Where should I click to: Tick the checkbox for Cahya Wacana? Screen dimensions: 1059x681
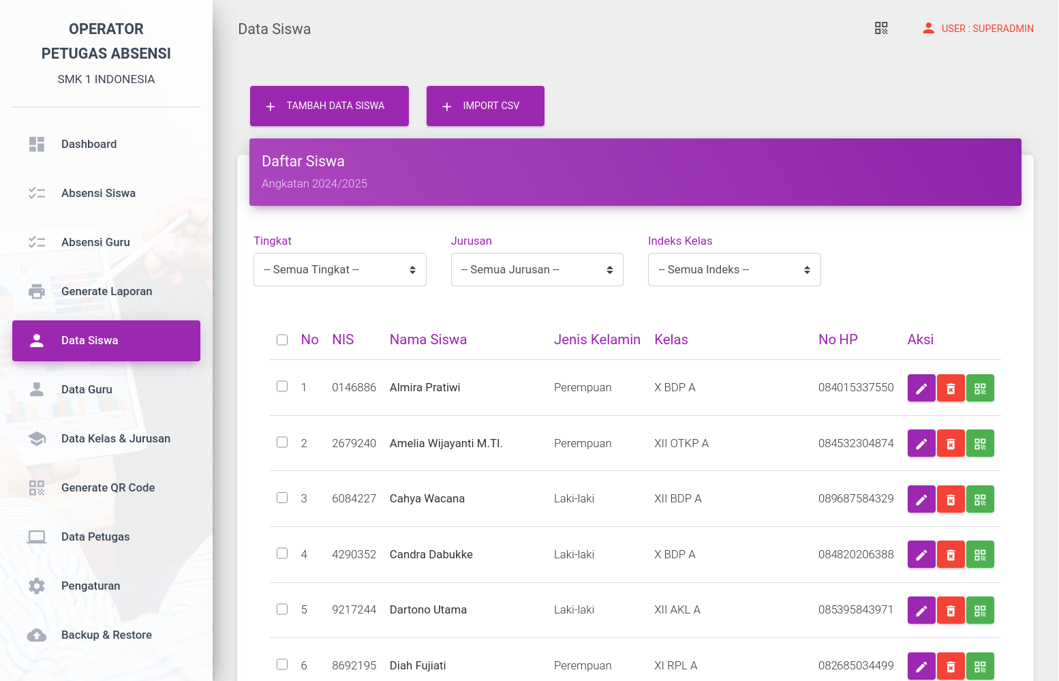click(x=282, y=498)
